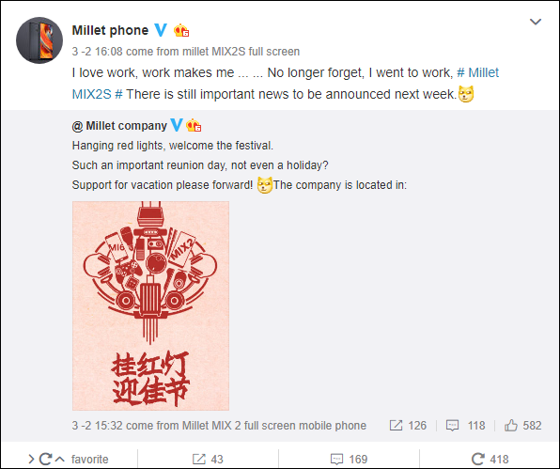
Task: Click the verified V badge next to Millet company
Action: (x=177, y=125)
